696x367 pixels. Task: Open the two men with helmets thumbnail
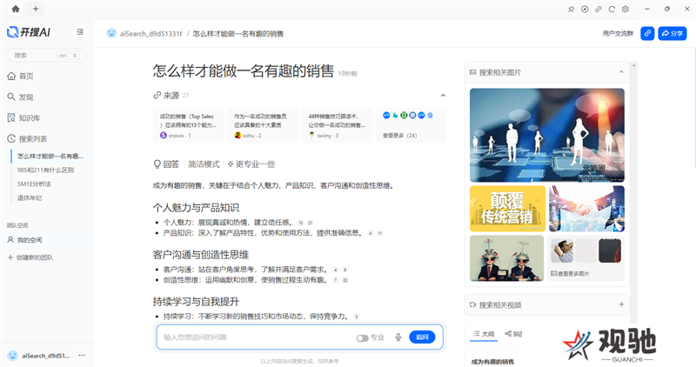coord(506,257)
